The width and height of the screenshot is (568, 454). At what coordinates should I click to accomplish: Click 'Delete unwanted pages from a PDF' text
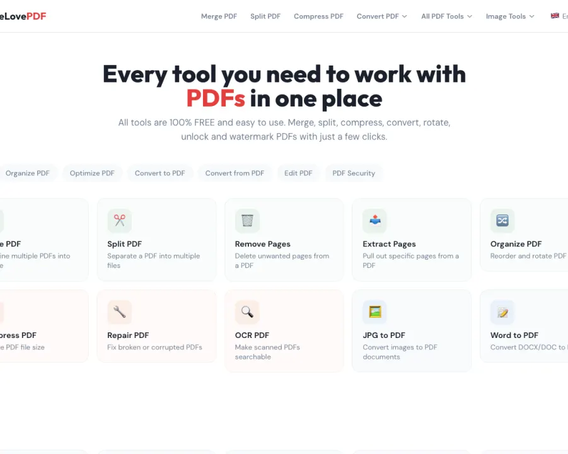point(282,260)
